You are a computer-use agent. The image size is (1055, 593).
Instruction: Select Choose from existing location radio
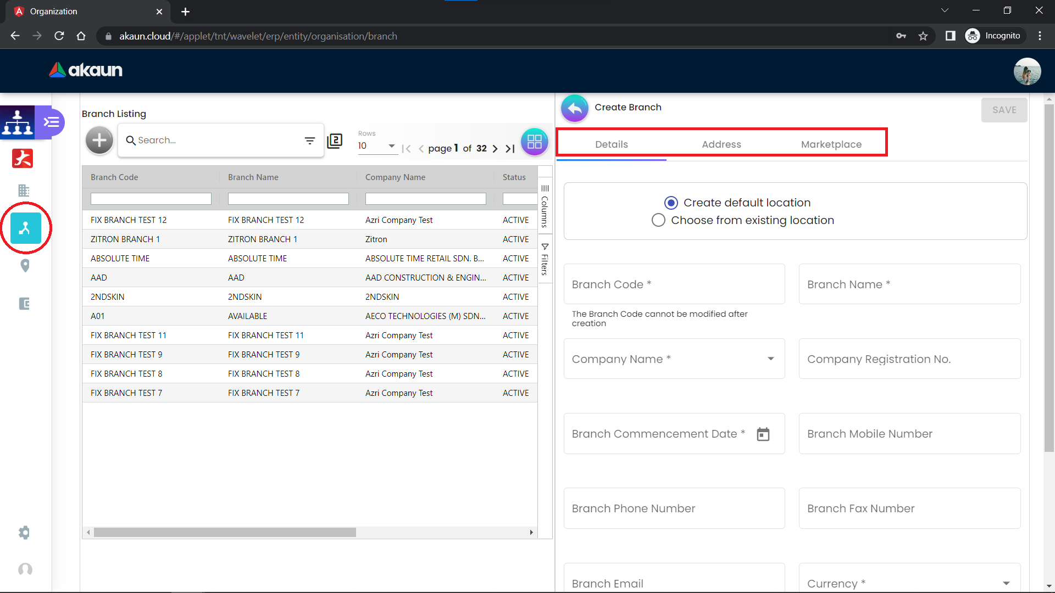point(658,220)
